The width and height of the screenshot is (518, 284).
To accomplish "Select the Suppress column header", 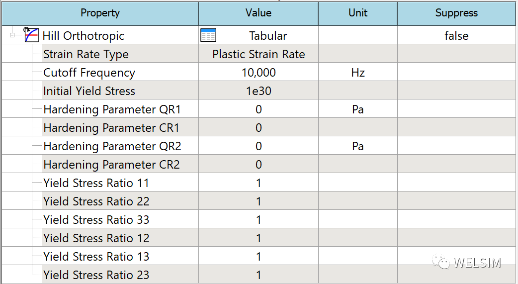I will click(456, 13).
